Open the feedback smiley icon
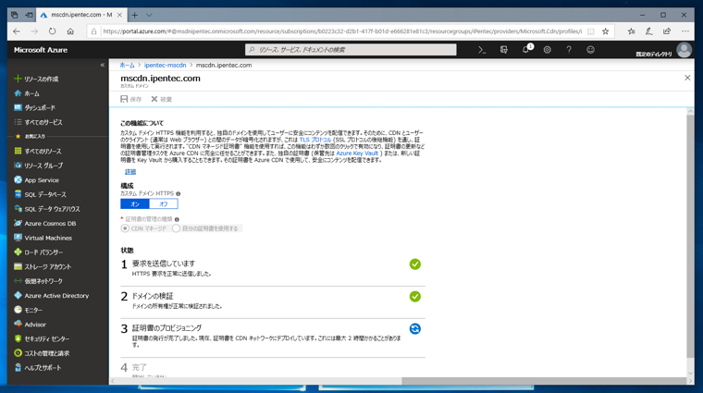This screenshot has width=703, height=393. (x=590, y=50)
